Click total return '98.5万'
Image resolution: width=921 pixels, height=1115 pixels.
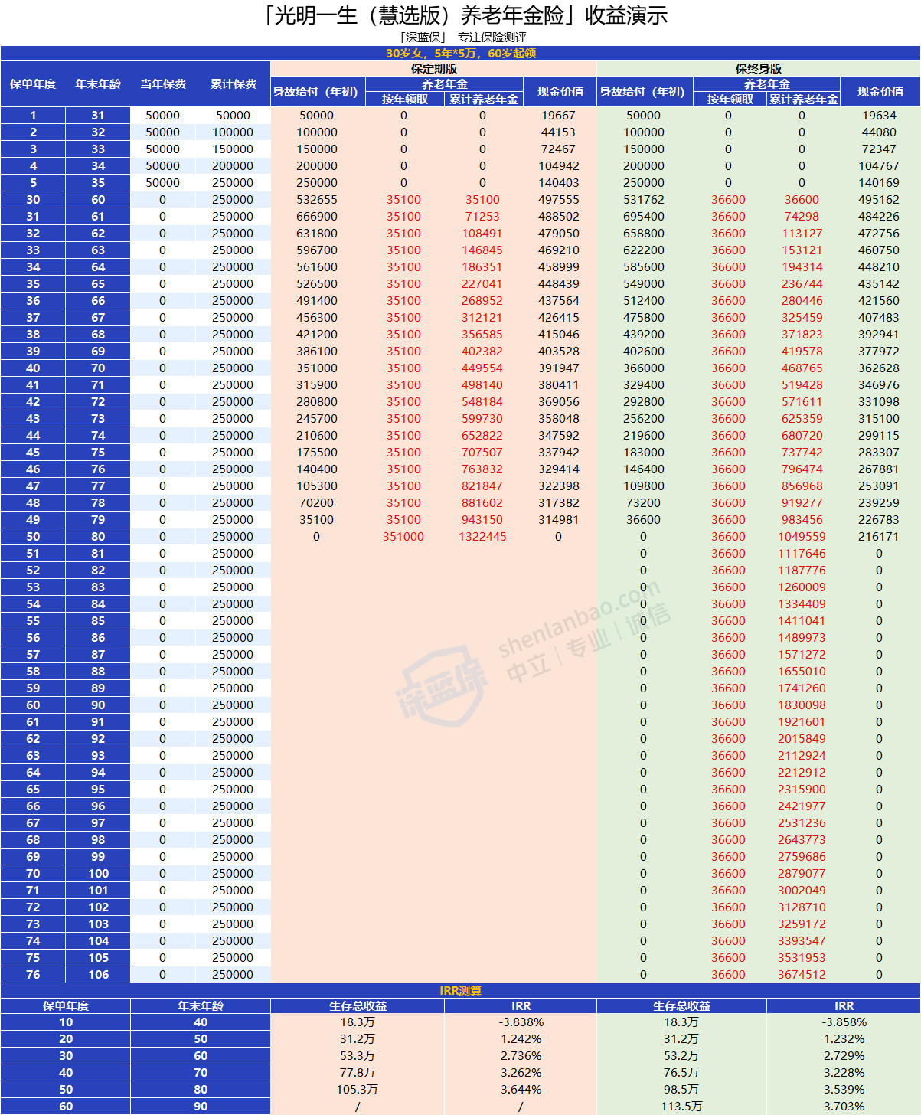coord(681,1090)
